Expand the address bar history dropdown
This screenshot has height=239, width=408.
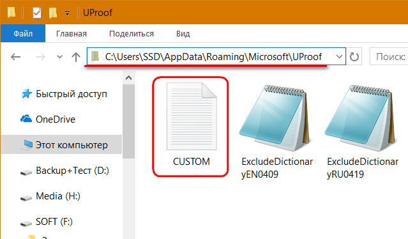pyautogui.click(x=339, y=56)
